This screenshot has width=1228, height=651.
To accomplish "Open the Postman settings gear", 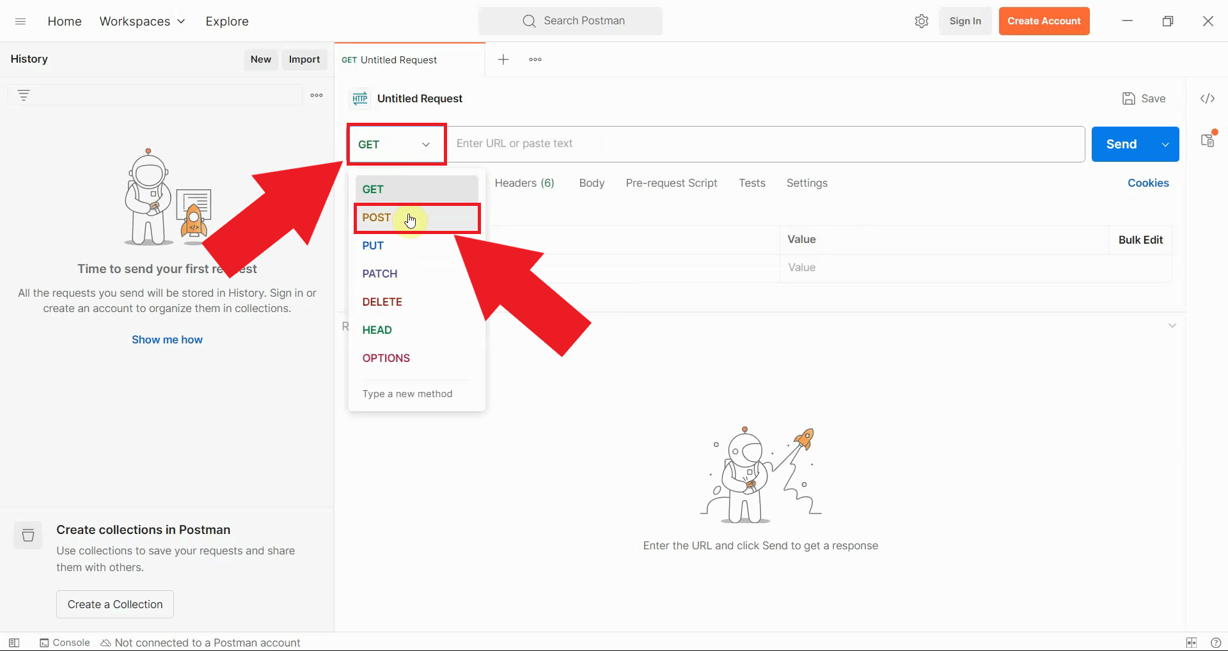I will coord(921,20).
